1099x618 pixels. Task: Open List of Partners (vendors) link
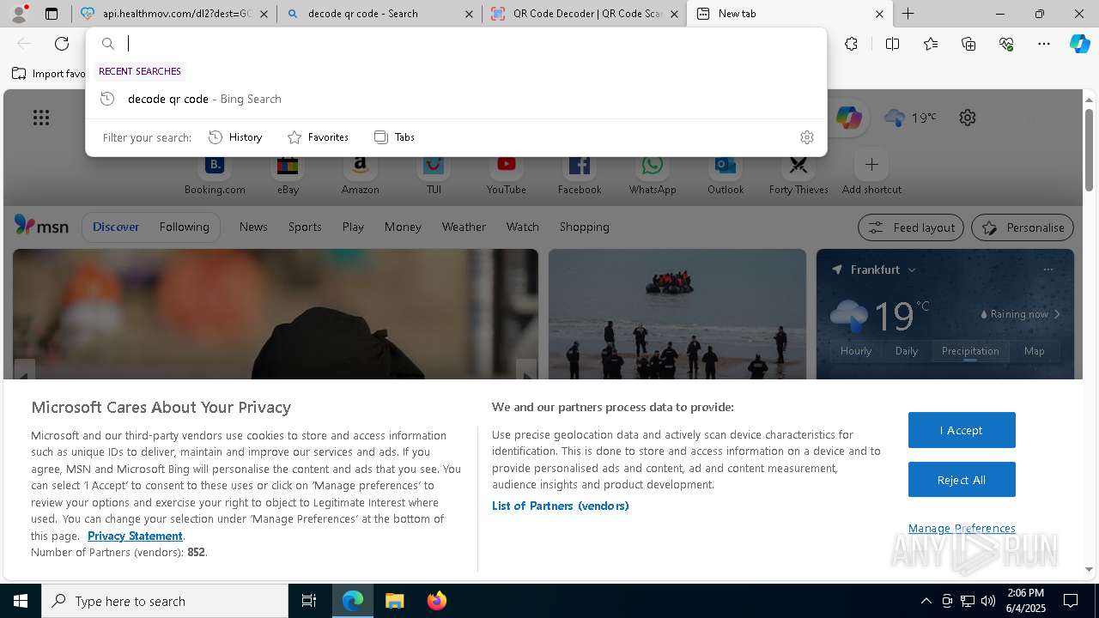pyautogui.click(x=560, y=506)
